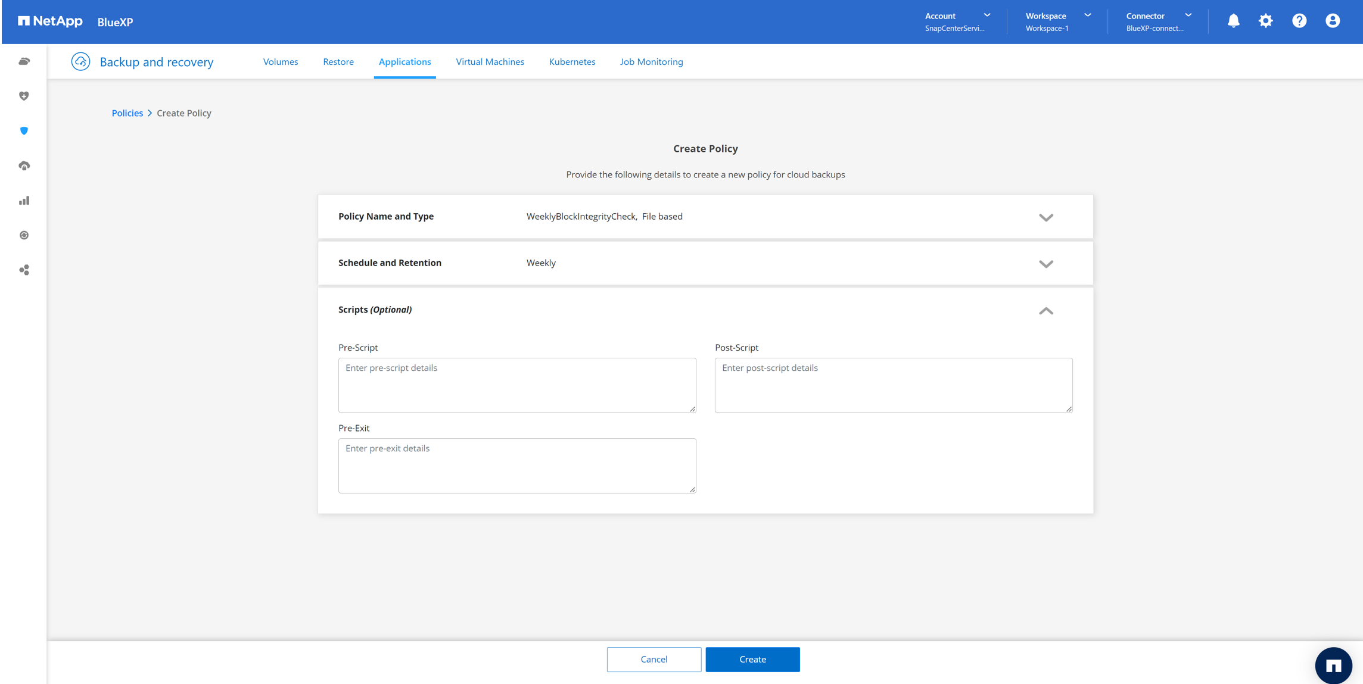Open the user profile icon
Image resolution: width=1363 pixels, height=684 pixels.
tap(1332, 21)
